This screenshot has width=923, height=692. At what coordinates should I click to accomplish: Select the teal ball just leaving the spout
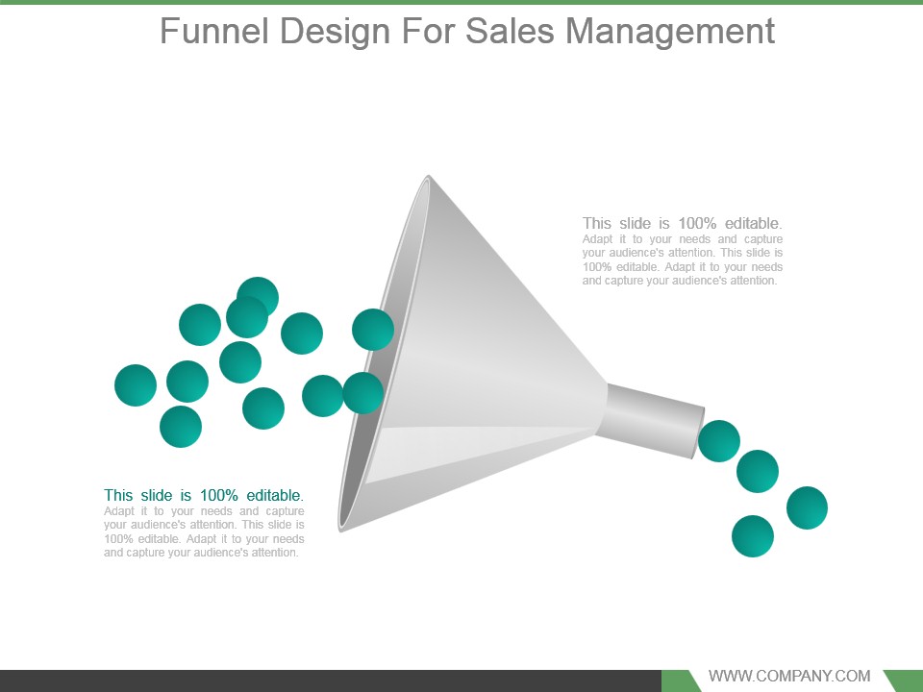(719, 441)
